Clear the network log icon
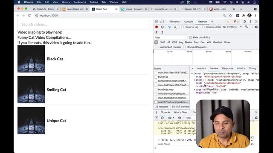This screenshot has height=153, width=273. click(162, 27)
